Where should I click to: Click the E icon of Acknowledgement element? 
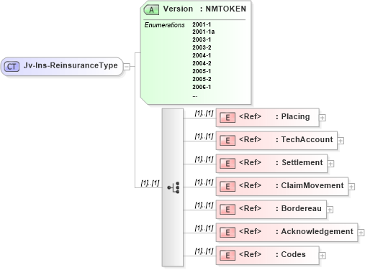click(227, 233)
